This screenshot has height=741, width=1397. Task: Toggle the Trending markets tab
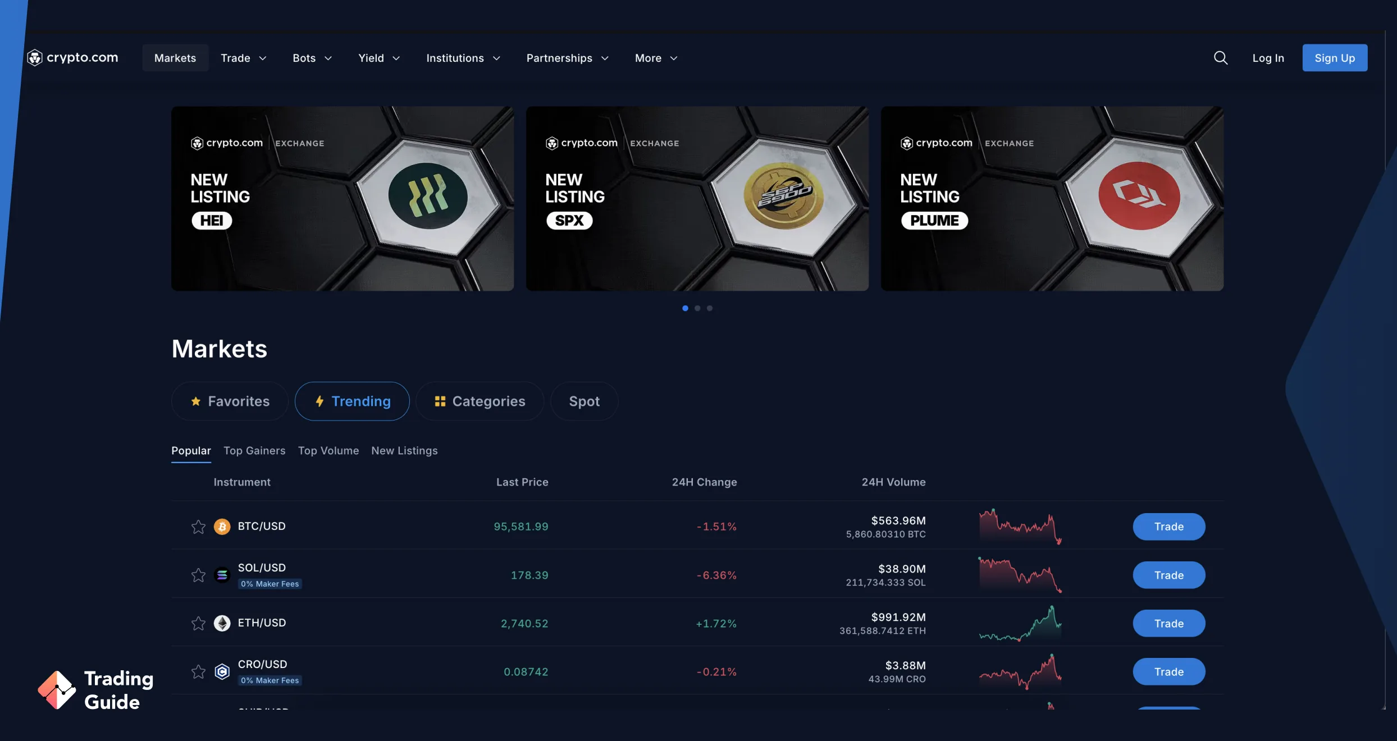tap(352, 401)
